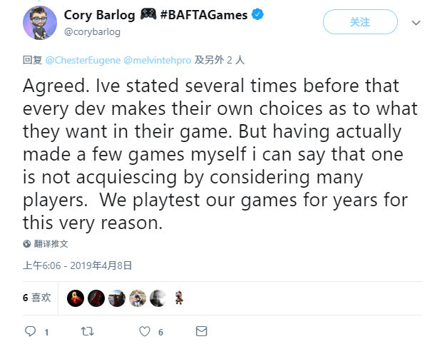442x354 pixels.
Task: Open the tweet options chevron menu
Action: coord(416,24)
